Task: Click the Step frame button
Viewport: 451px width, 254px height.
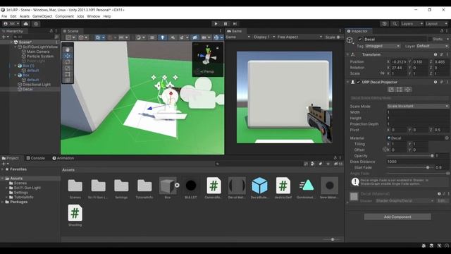Action: (x=235, y=24)
